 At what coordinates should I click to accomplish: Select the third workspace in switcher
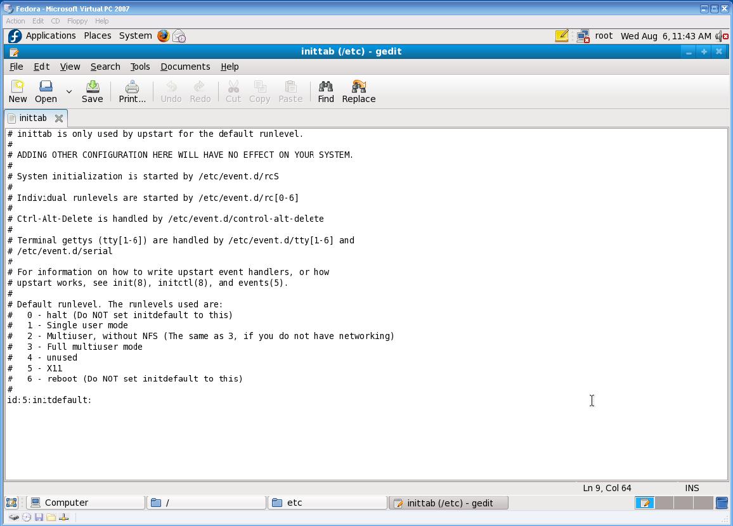pos(684,503)
